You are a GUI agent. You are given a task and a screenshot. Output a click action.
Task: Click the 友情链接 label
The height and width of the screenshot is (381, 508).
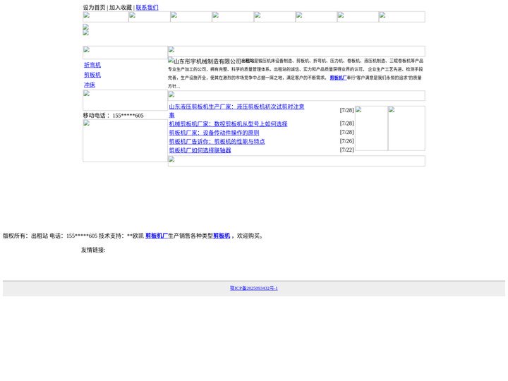tap(93, 250)
